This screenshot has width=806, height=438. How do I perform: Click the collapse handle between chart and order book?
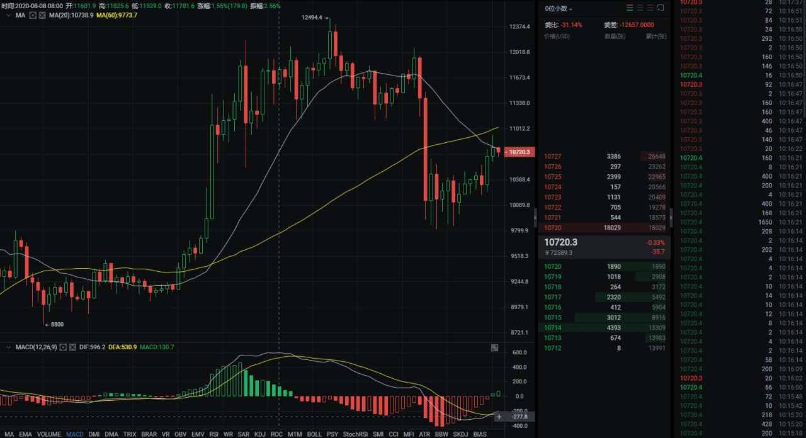click(535, 218)
